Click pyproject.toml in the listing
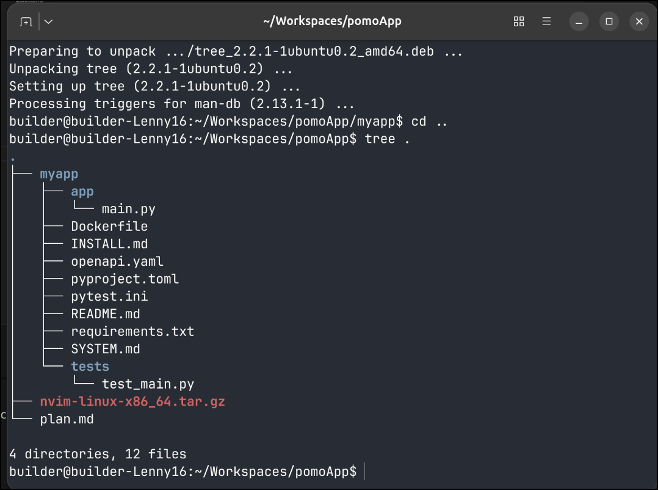 point(125,279)
